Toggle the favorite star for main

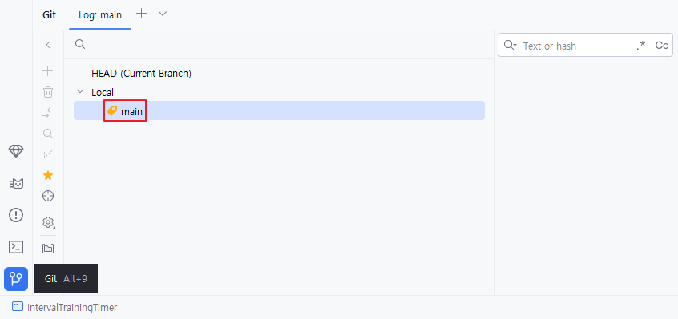[48, 175]
